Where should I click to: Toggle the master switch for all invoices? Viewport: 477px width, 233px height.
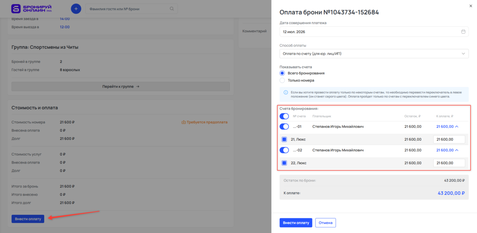284,116
